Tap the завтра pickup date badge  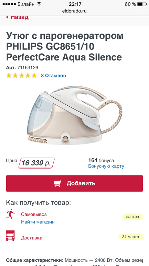pyautogui.click(x=132, y=217)
